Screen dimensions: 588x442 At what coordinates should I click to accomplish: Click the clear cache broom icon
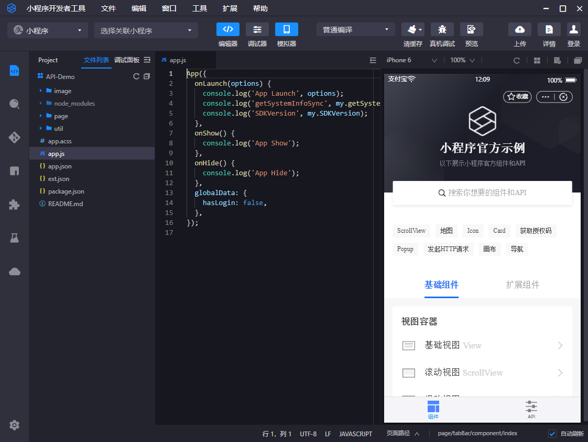[x=411, y=30]
